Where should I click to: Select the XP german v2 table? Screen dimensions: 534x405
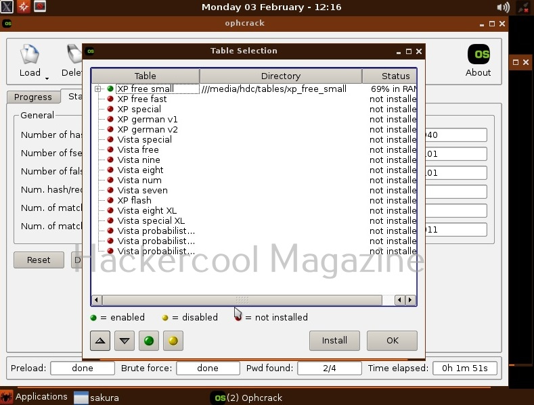click(148, 130)
